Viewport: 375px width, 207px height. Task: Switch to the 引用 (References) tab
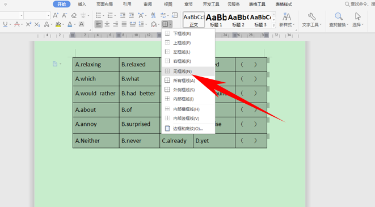click(x=127, y=5)
